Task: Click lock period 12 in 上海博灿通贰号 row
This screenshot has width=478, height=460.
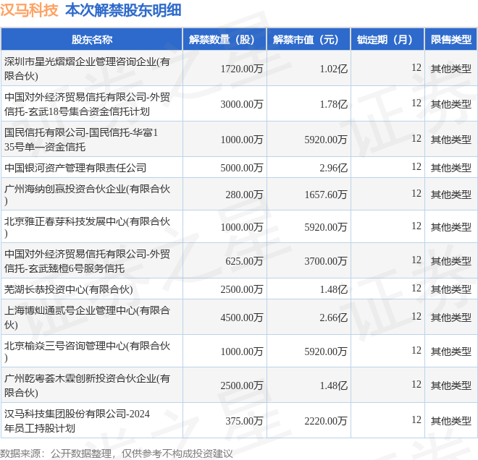Action: pyautogui.click(x=416, y=316)
